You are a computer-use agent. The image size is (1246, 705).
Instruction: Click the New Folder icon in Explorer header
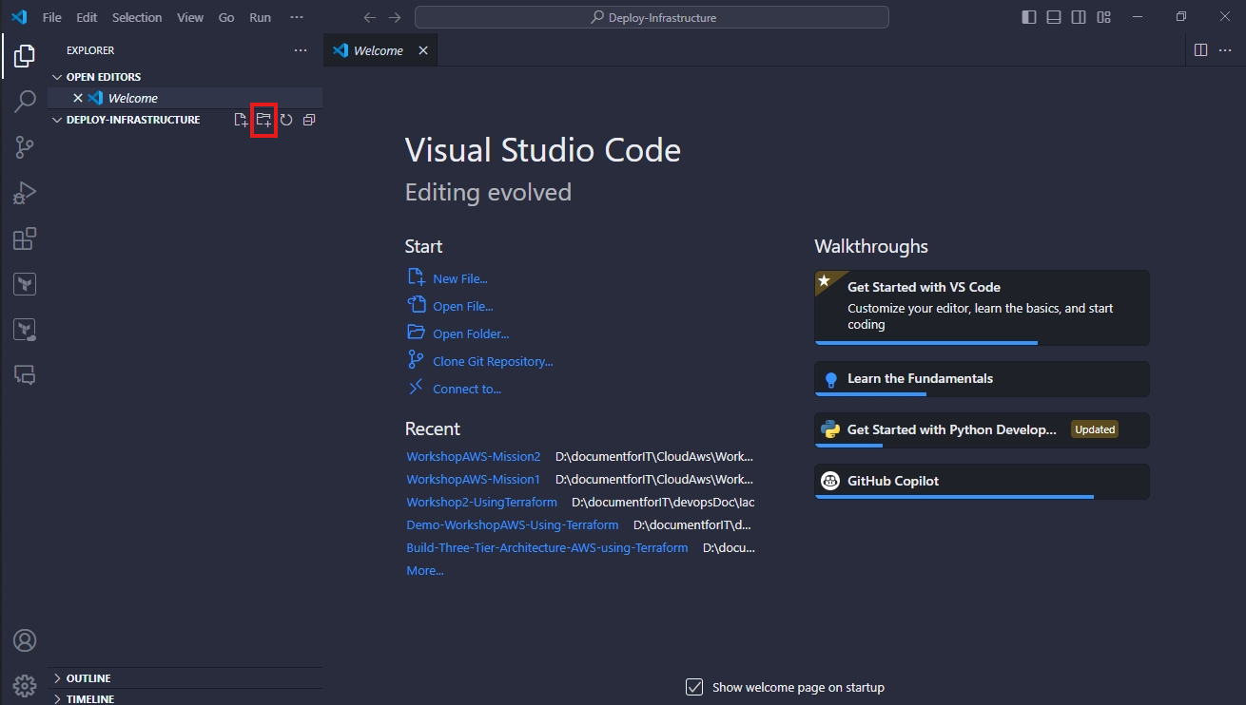pos(263,120)
